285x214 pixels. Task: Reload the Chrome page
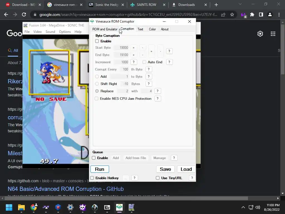(x=24, y=14)
